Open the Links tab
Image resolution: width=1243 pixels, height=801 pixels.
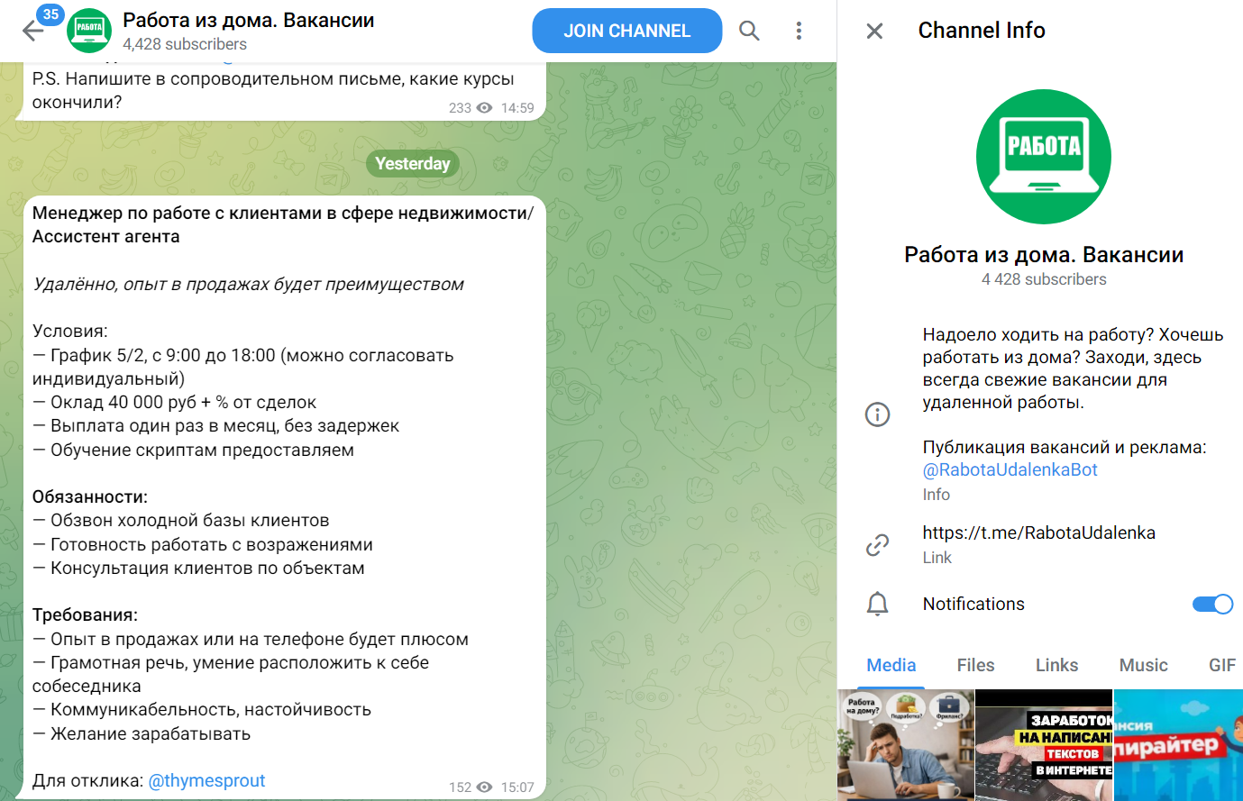1056,665
